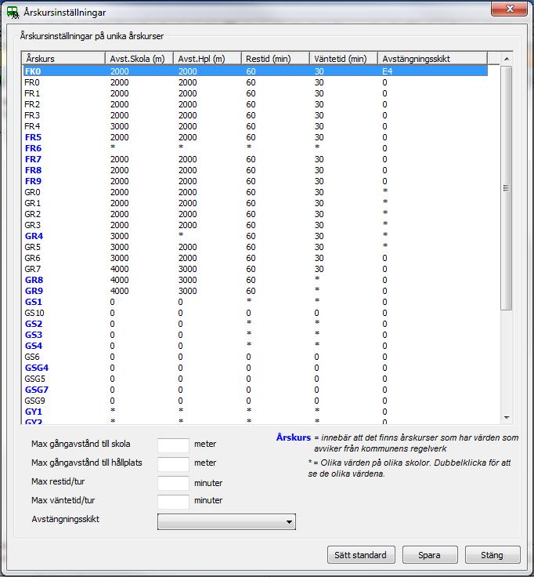Close the Årskursinställningar dialog
This screenshot has height=577, width=534.
(509, 9)
